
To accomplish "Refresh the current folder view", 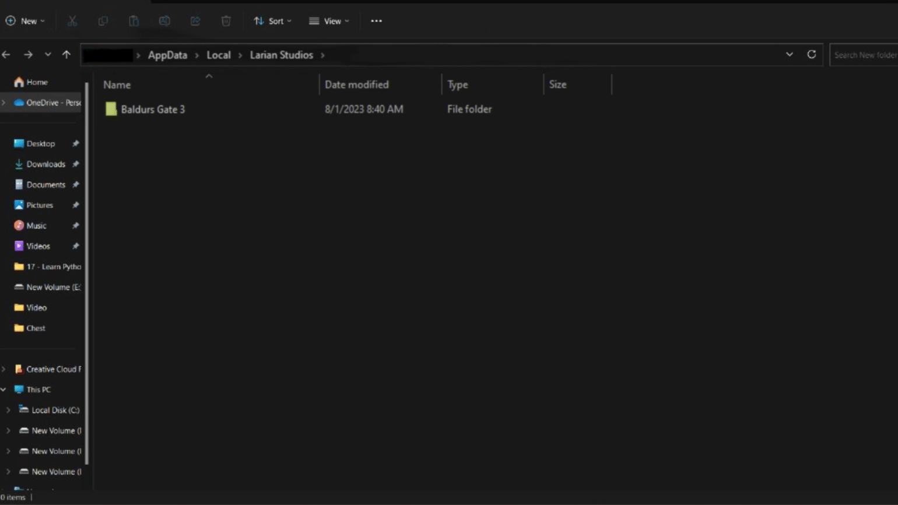I will (x=811, y=54).
